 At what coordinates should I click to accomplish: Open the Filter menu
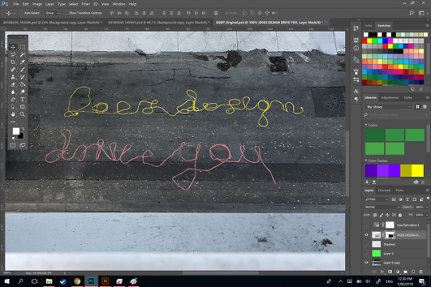click(x=85, y=4)
